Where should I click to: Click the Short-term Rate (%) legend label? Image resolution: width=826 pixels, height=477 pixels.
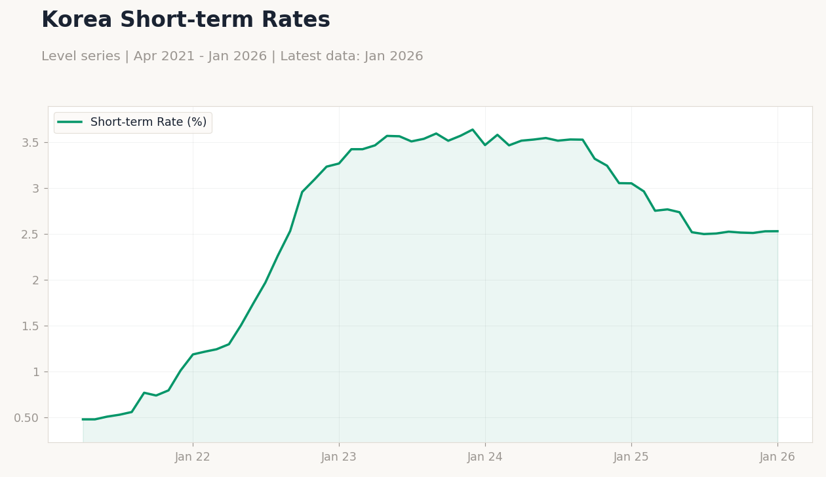coord(148,123)
